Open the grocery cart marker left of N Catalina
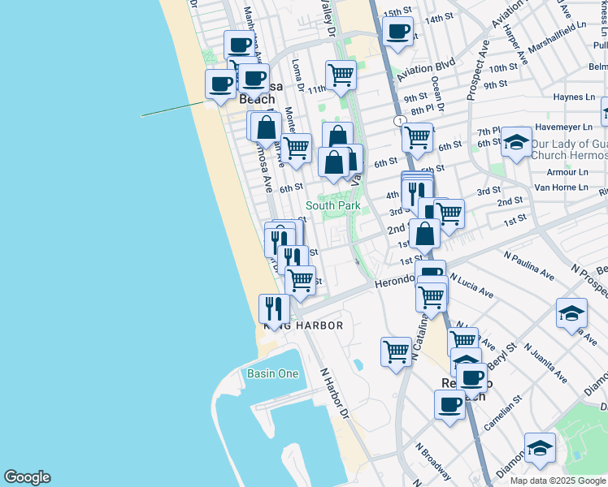 [397, 353]
